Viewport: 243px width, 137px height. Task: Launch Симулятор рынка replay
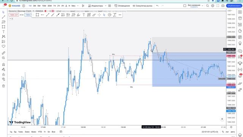(142, 6)
